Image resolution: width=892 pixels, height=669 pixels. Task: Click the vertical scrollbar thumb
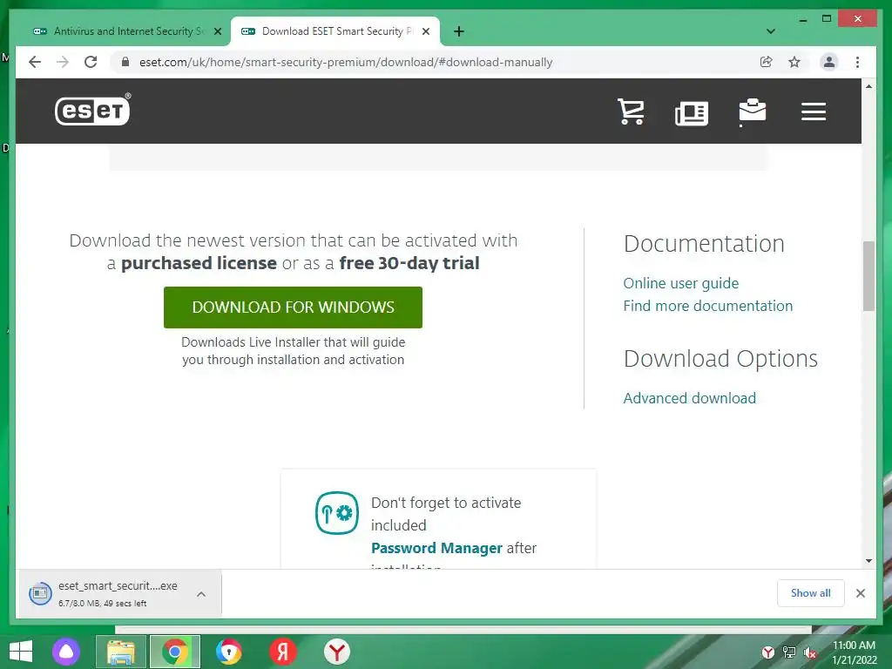coord(868,276)
